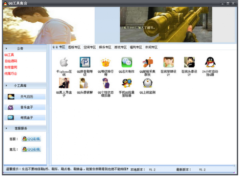Go to the 游戏专区 tab
Viewport: 240px width, 176px height.
coord(120,47)
